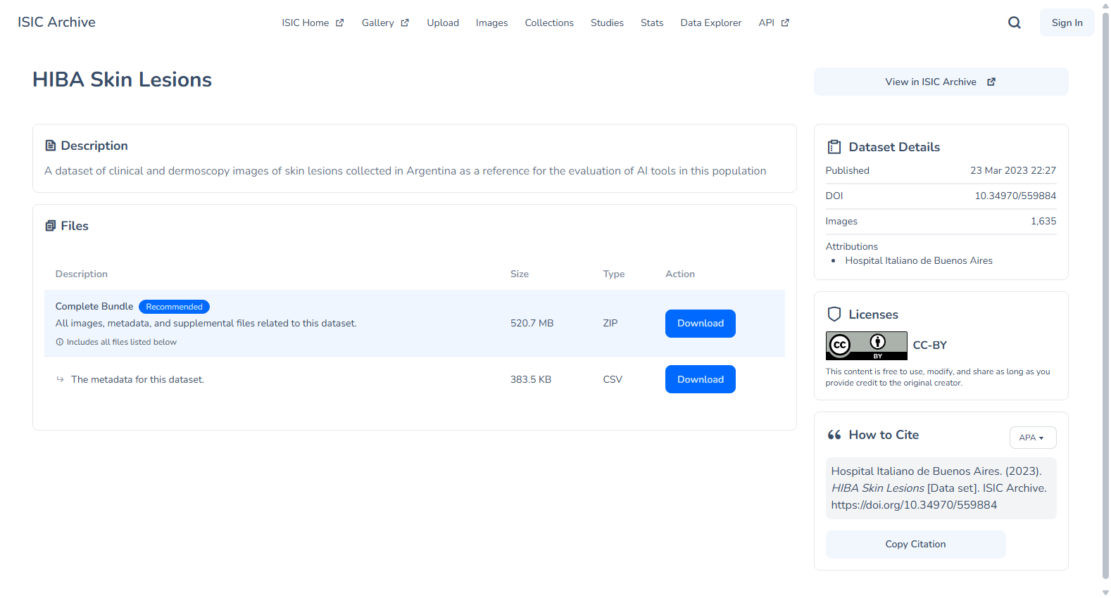Image resolution: width=1111 pixels, height=598 pixels.
Task: Open the Stats page
Action: [x=652, y=23]
